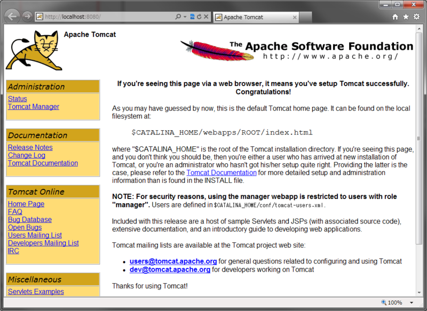The width and height of the screenshot is (427, 311).
Task: Click the Thanks for using Tomcat! text
Action: coord(150,286)
